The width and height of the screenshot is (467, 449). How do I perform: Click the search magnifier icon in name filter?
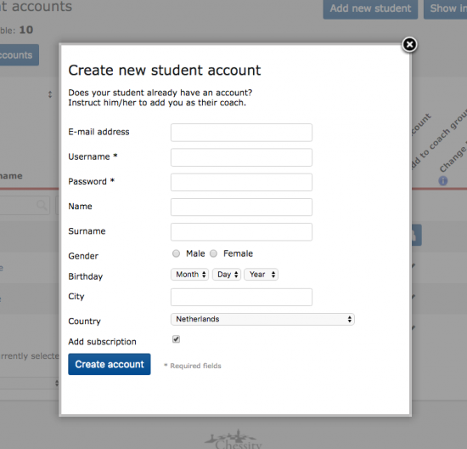pyautogui.click(x=42, y=205)
